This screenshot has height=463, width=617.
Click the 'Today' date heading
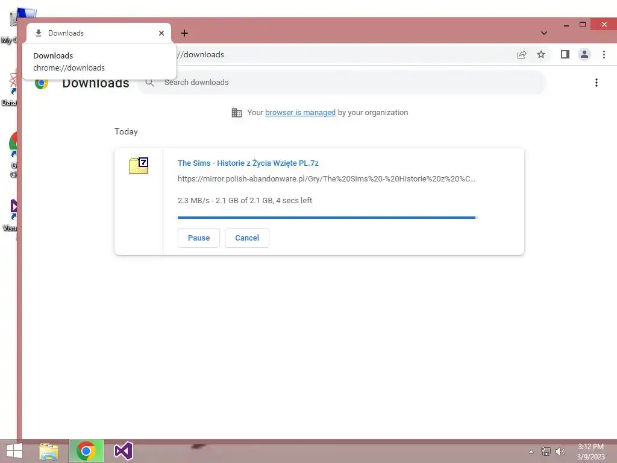[x=126, y=131]
